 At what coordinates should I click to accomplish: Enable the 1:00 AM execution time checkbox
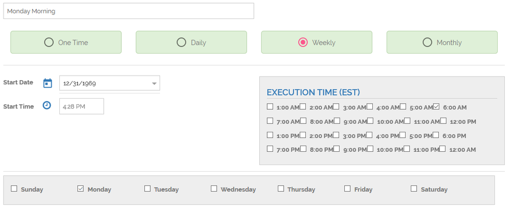(x=270, y=106)
